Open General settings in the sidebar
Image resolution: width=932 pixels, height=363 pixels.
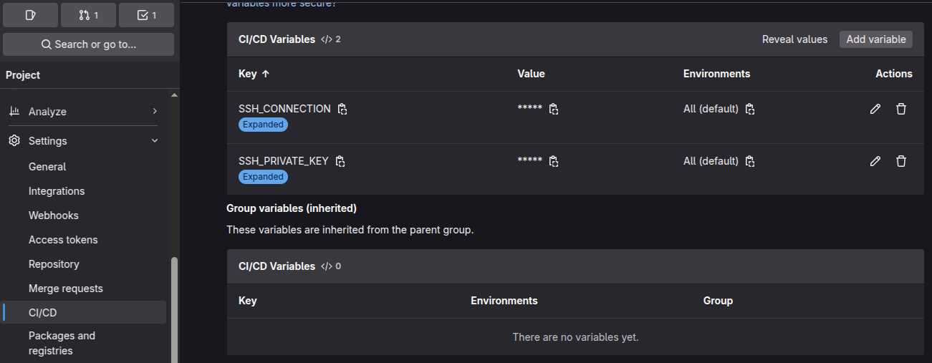(47, 167)
